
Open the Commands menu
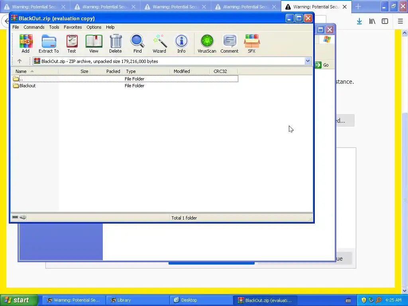pyautogui.click(x=34, y=27)
